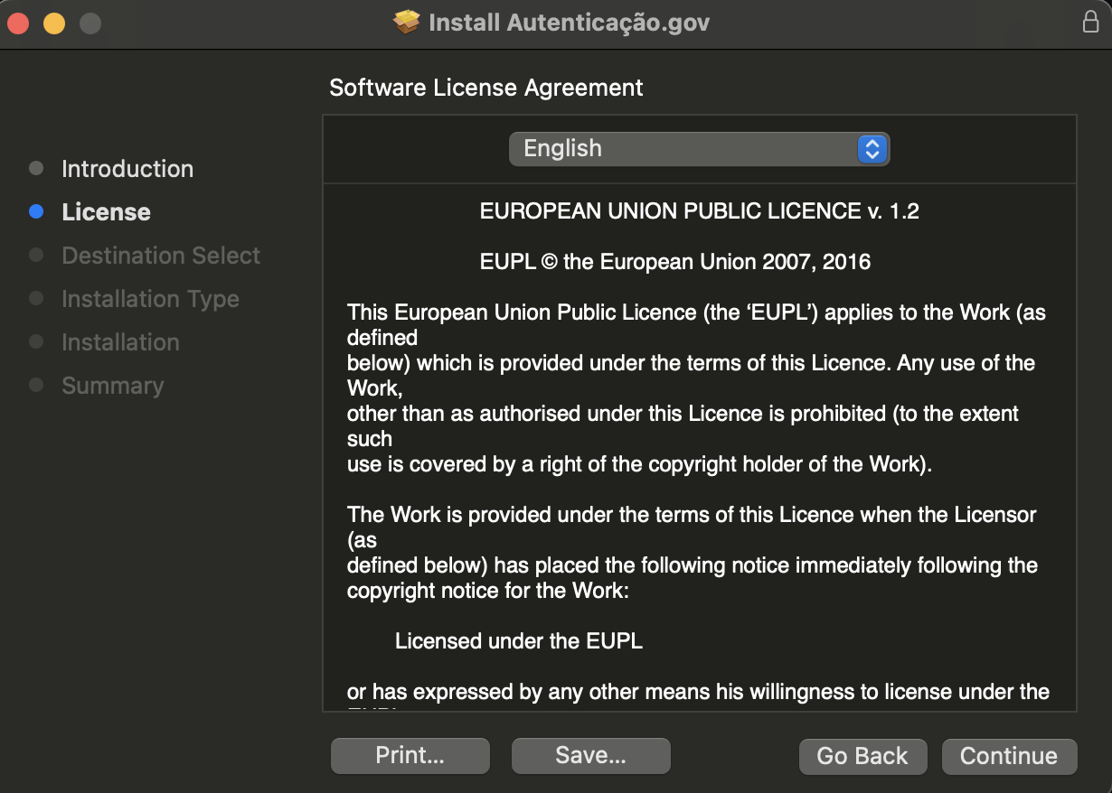Viewport: 1112px width, 793px height.
Task: Click the gray bullet beside Introduction step
Action: pyautogui.click(x=36, y=169)
